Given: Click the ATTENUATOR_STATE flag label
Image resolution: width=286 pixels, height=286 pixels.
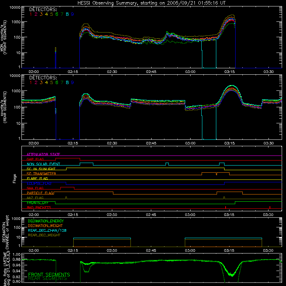Looking at the screenshot, I should 43,154.
